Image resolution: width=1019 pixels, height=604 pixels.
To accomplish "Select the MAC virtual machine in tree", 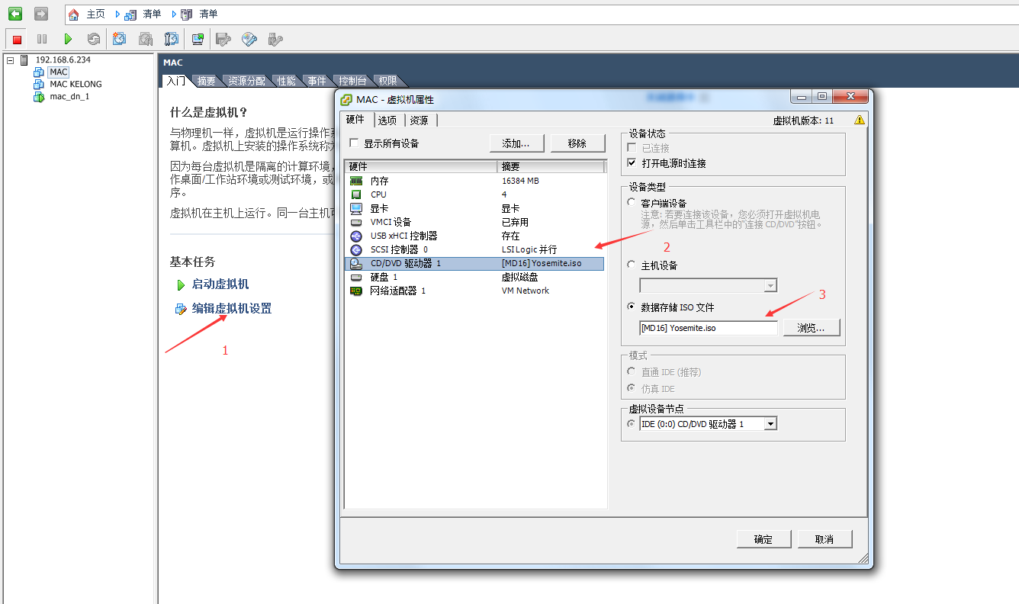I will [x=59, y=72].
